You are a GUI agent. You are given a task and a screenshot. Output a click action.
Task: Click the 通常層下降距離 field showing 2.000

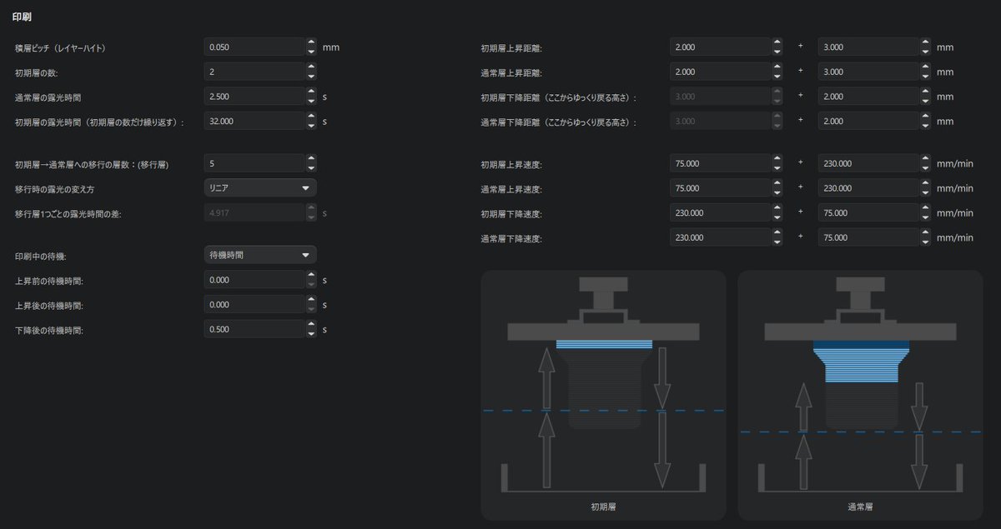[x=869, y=122]
